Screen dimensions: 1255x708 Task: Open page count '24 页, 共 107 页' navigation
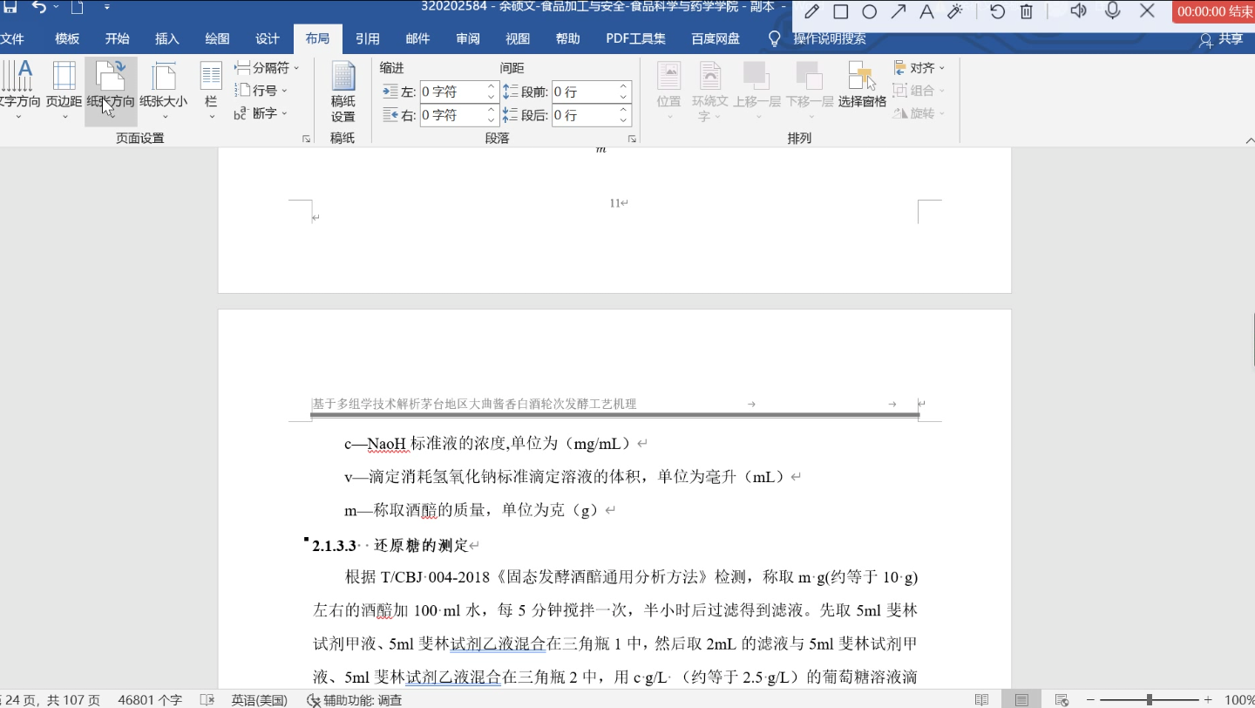(50, 699)
